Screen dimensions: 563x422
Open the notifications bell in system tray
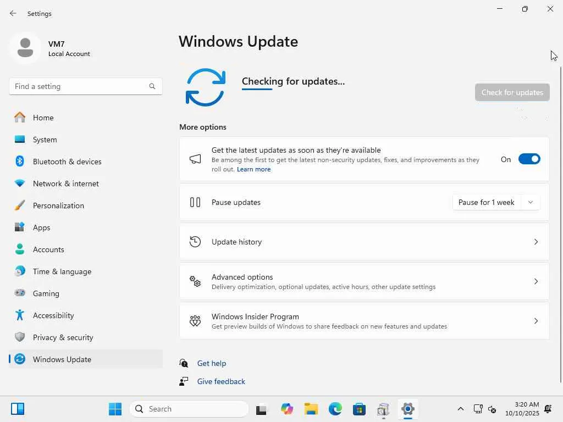coord(548,409)
